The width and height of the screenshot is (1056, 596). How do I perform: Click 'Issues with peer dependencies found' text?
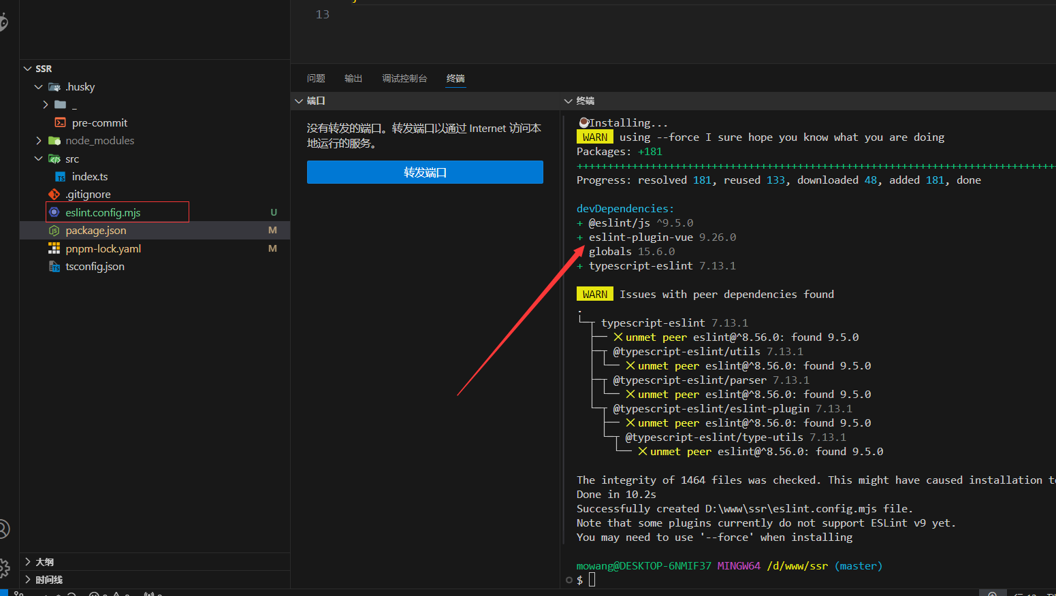click(726, 295)
